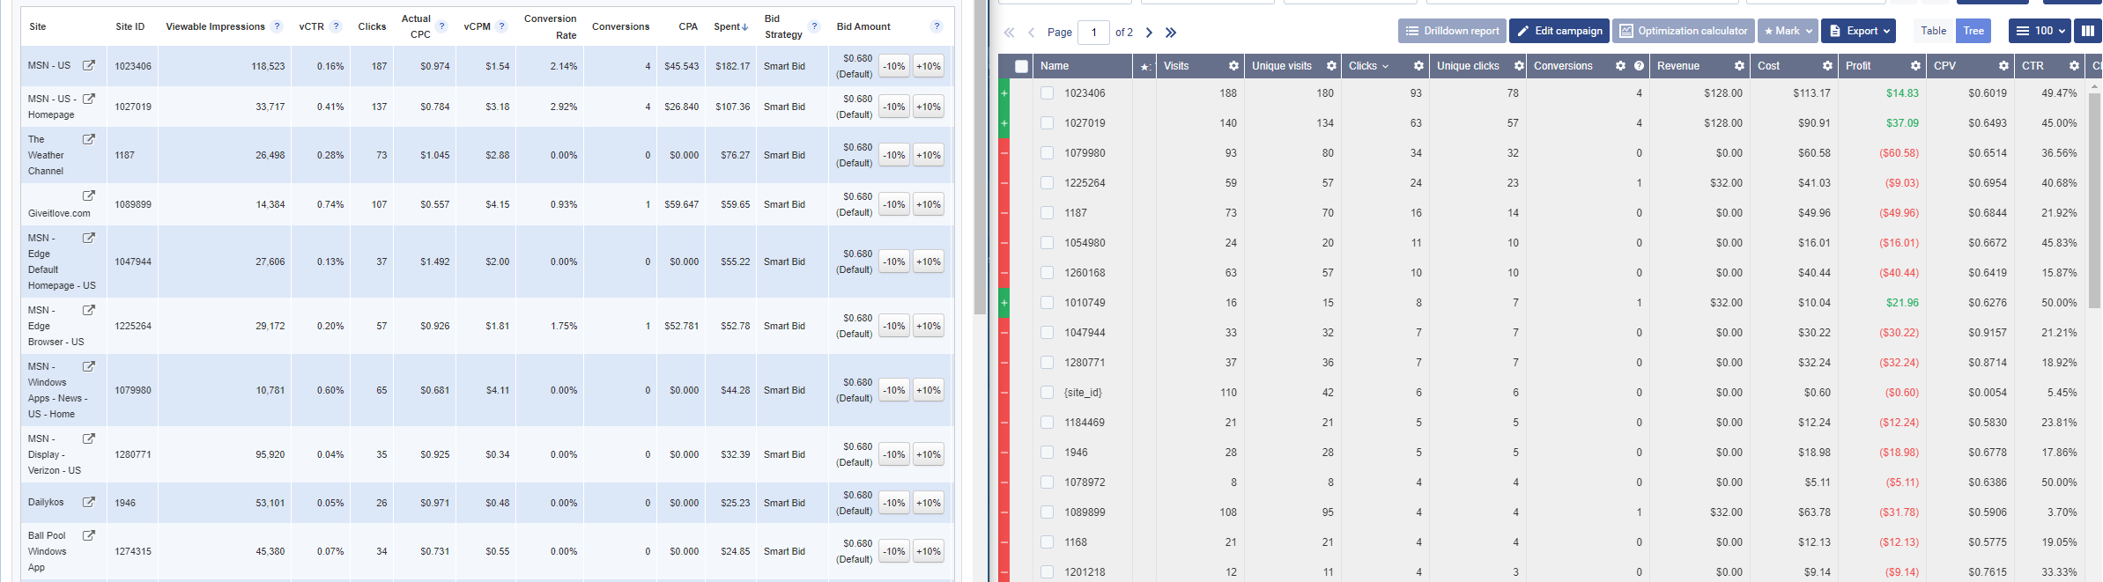2103x582 pixels.
Task: Go to next page arrow
Action: pos(1149,33)
